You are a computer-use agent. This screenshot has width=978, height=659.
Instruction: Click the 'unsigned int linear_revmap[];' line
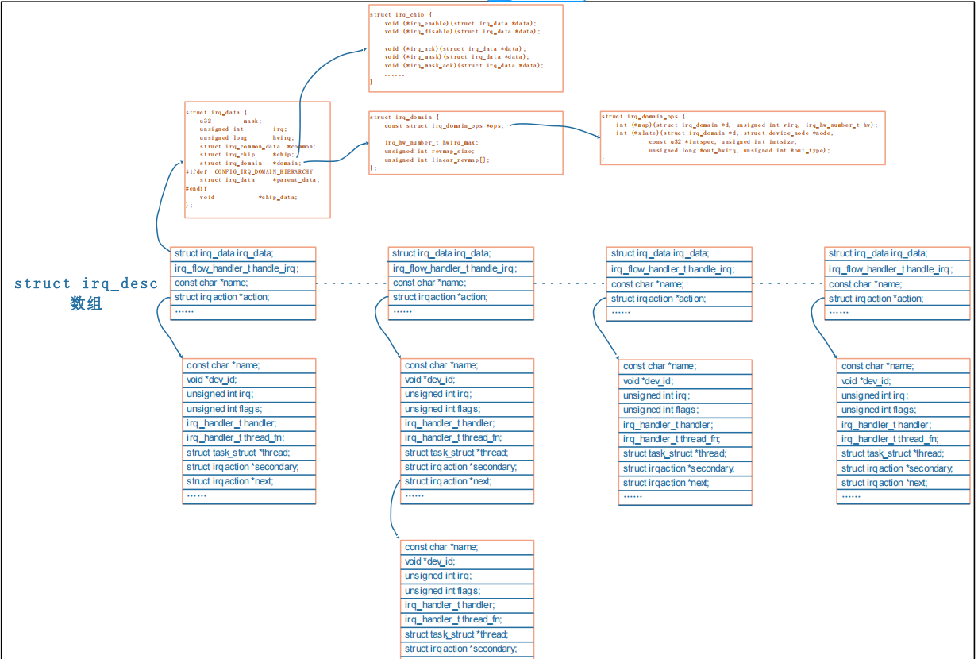click(x=437, y=160)
